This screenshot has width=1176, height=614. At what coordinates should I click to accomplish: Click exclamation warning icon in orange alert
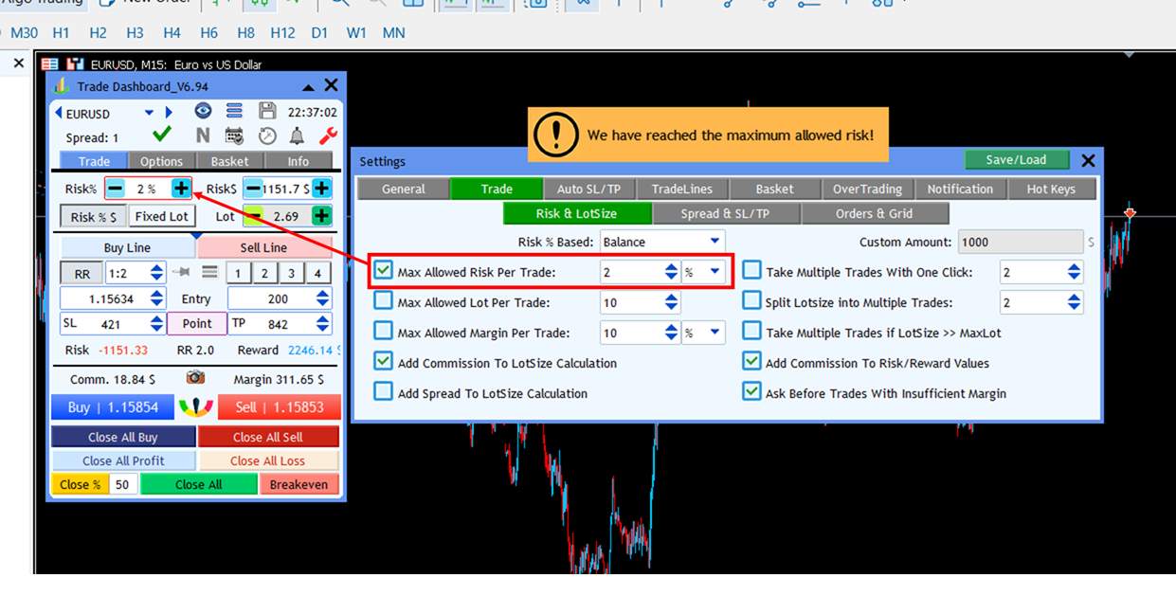click(x=556, y=135)
